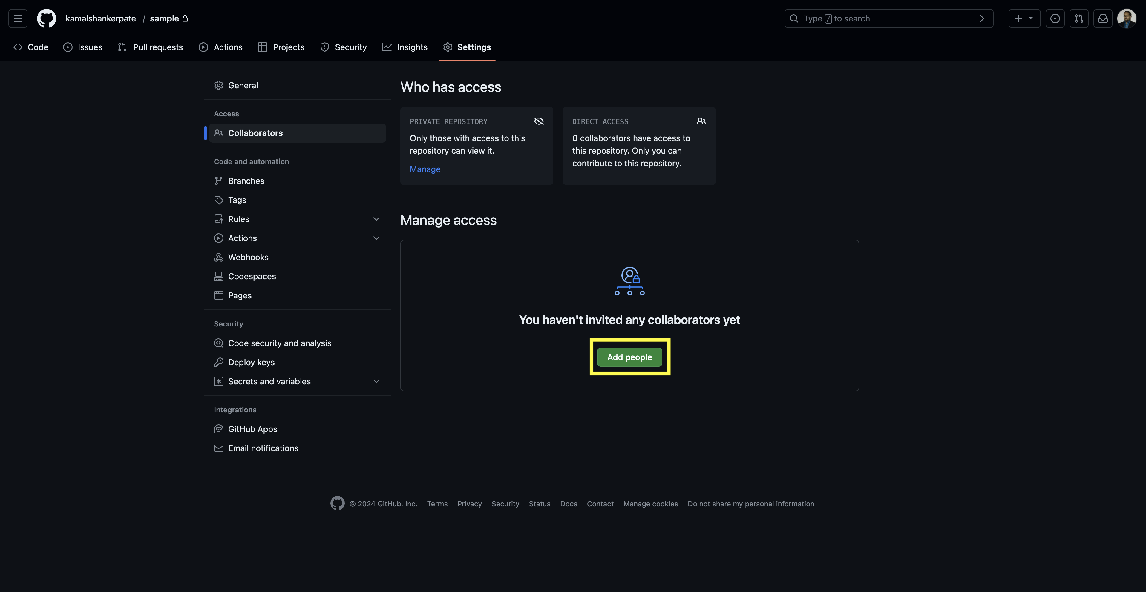Expand Secrets and variables section
This screenshot has width=1146, height=592.
[376, 381]
